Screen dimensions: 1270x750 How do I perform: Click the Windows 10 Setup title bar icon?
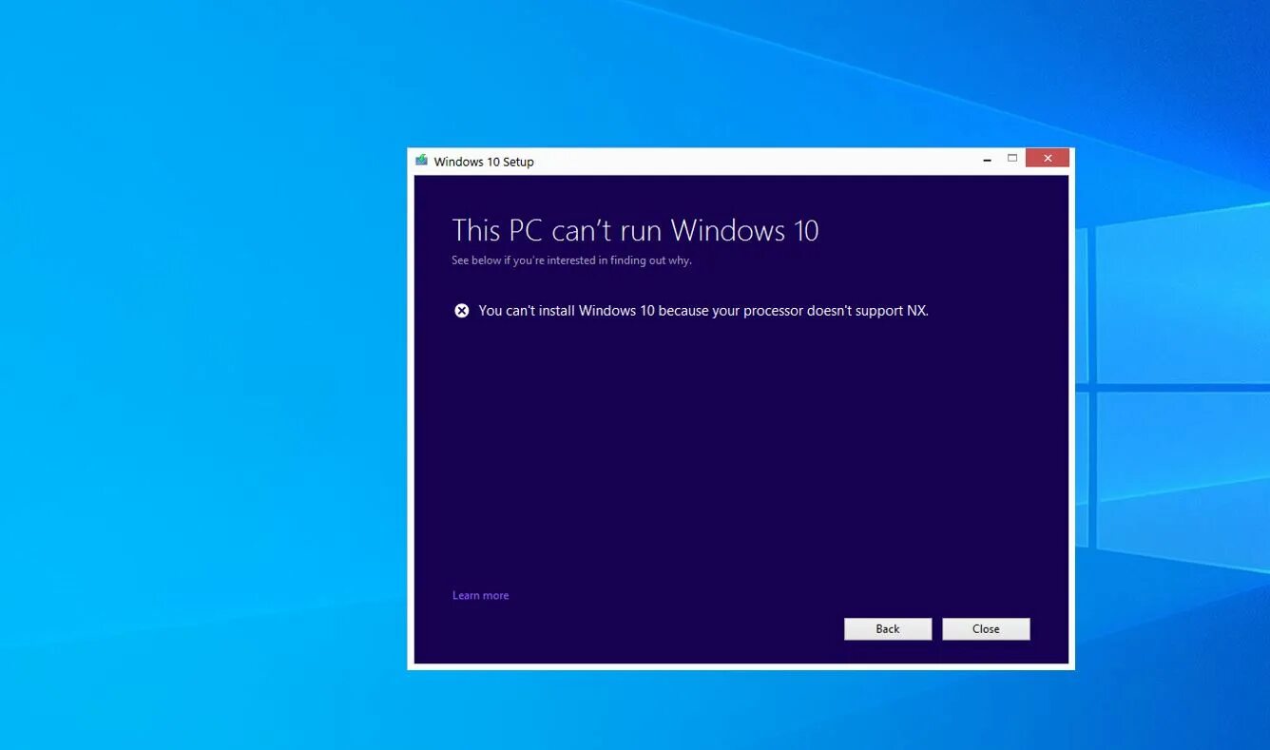tap(421, 160)
